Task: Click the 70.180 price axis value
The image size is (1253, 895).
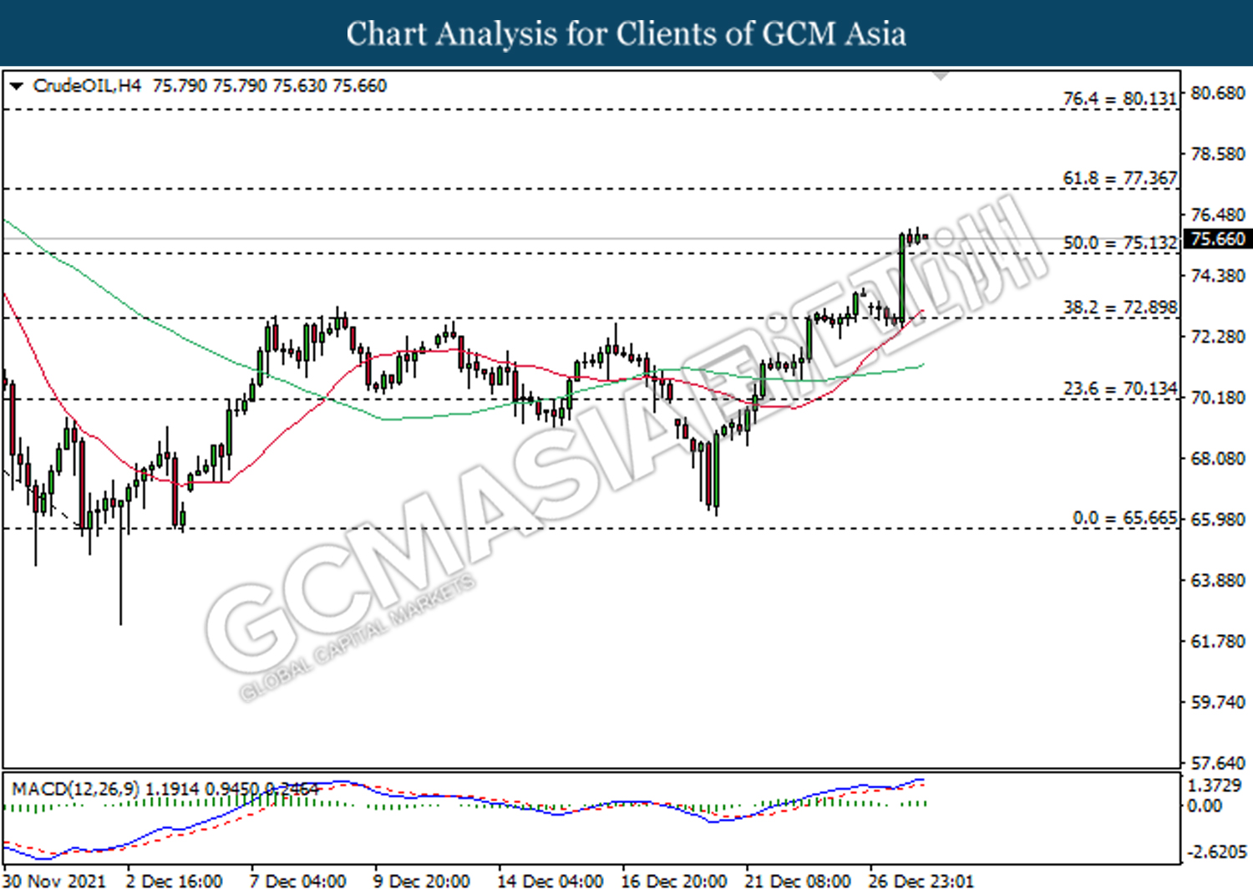Action: pos(1218,398)
